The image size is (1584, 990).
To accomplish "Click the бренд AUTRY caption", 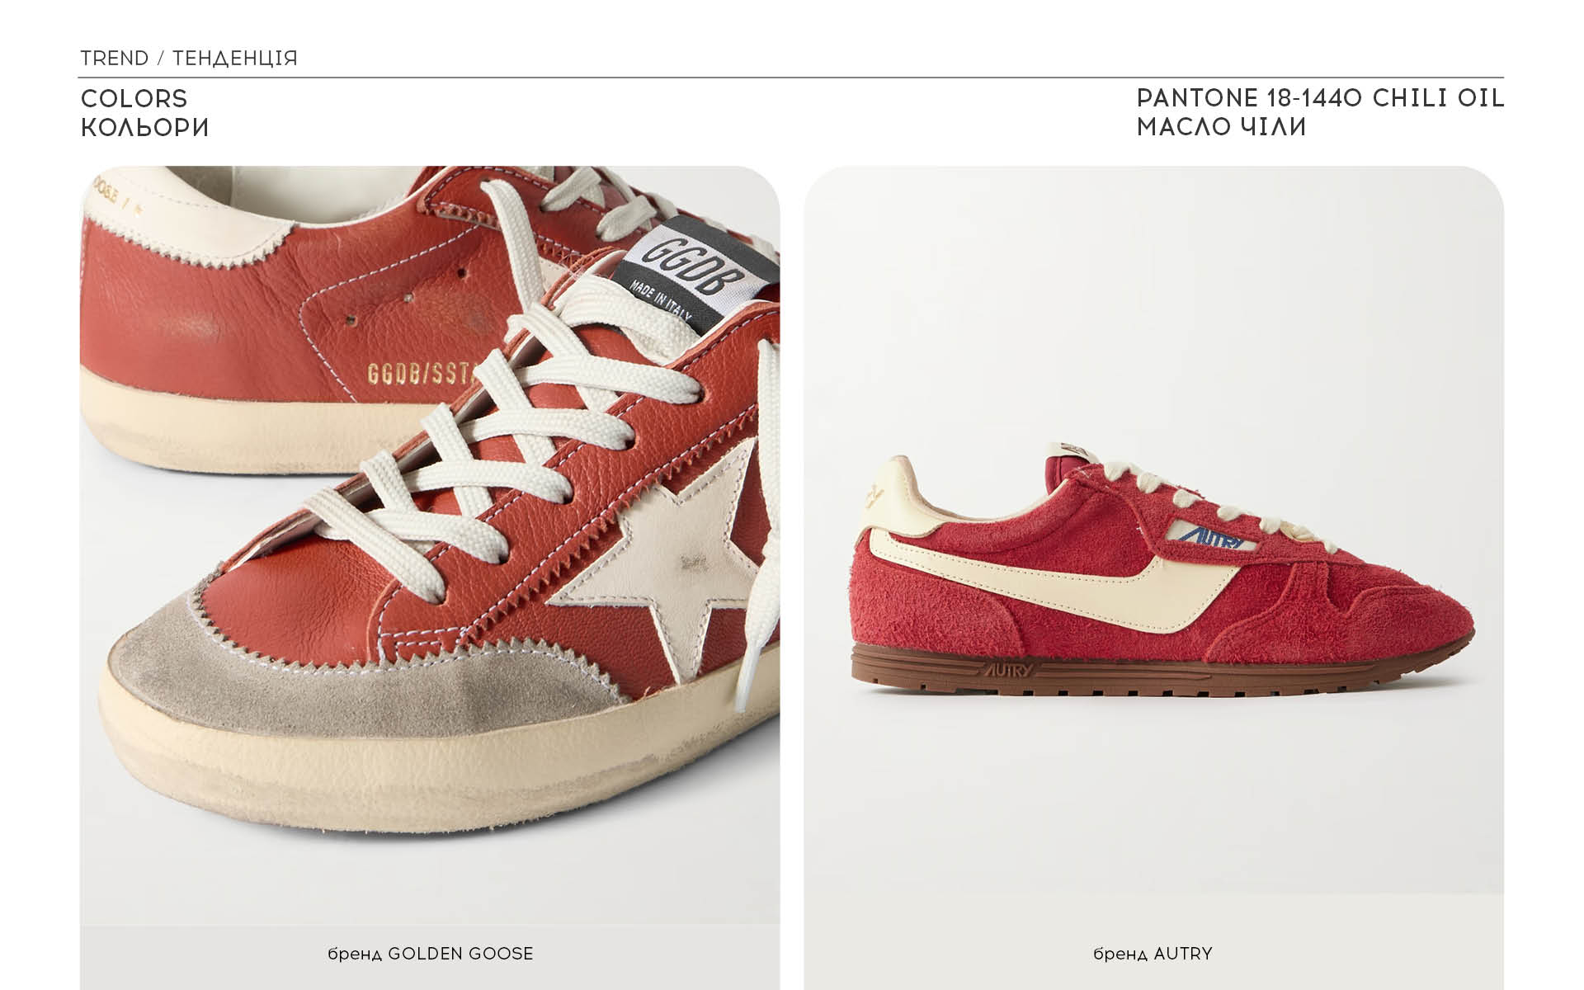I will 1153,954.
